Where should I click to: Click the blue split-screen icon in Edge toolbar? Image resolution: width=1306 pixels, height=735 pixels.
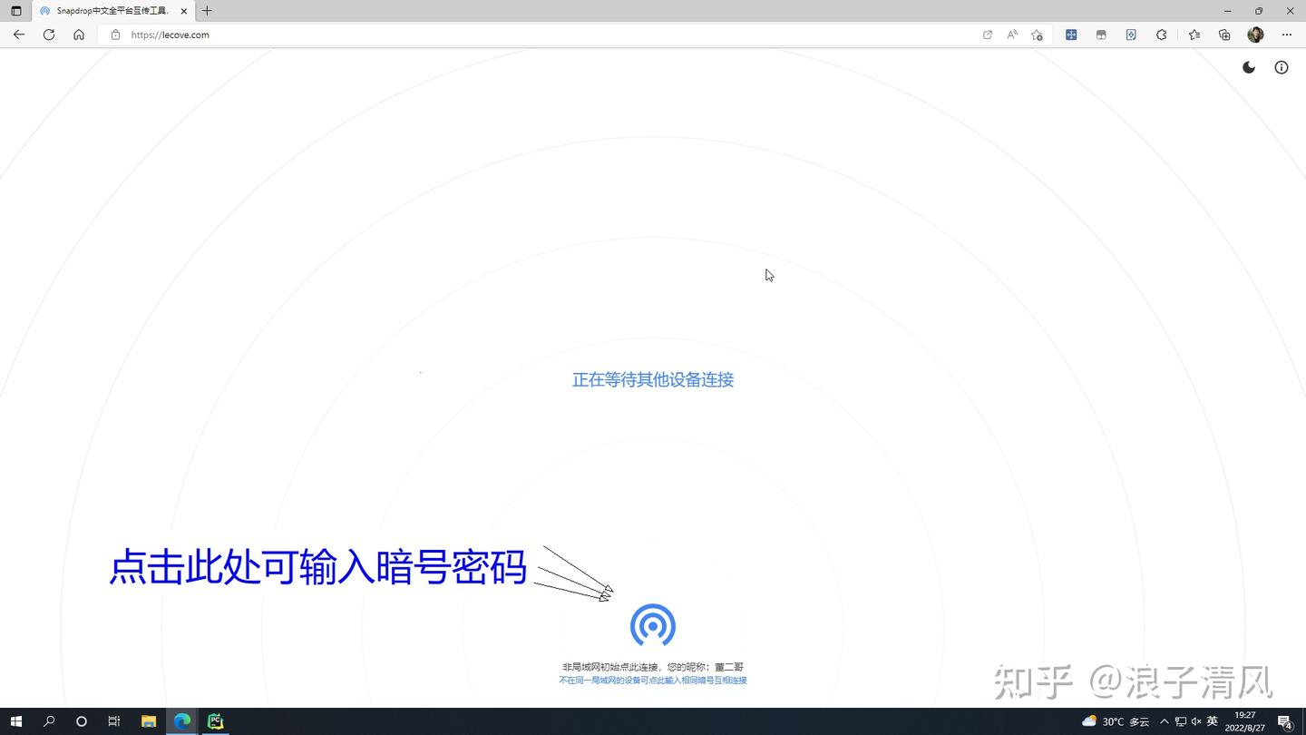pos(1071,34)
